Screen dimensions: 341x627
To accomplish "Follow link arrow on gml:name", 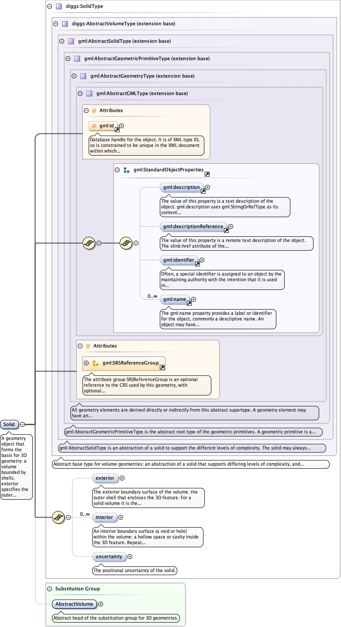I will point(189,303).
